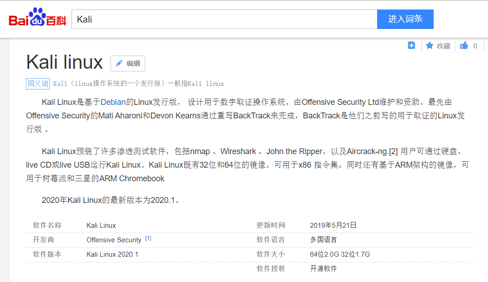488x282 pixels.
Task: Click citation reference [1] after Offensive Security
Action: (148, 238)
